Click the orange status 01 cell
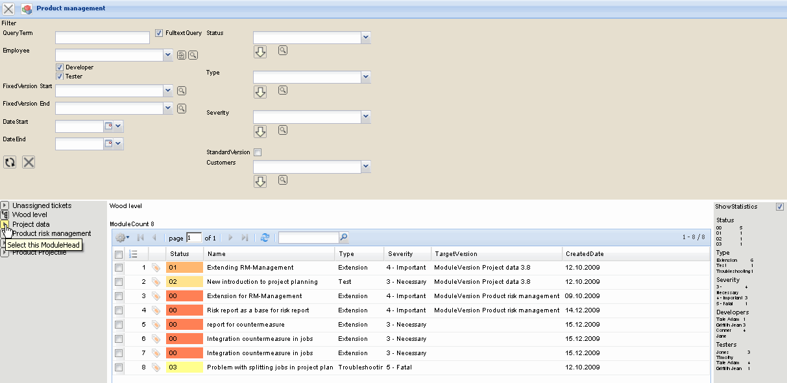The image size is (787, 383). (184, 267)
